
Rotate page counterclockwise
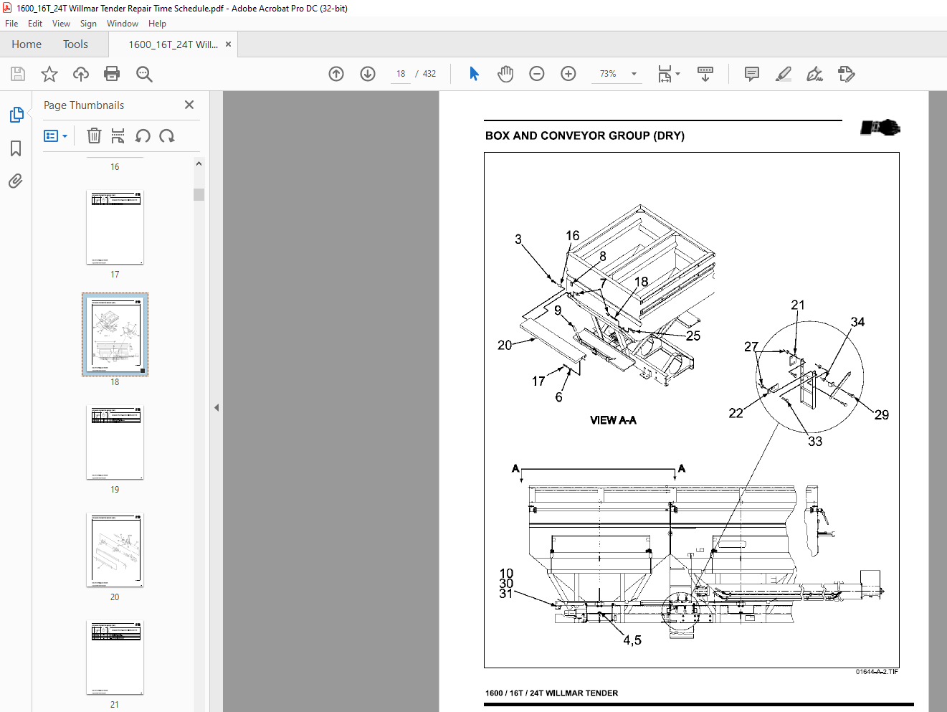(x=143, y=136)
